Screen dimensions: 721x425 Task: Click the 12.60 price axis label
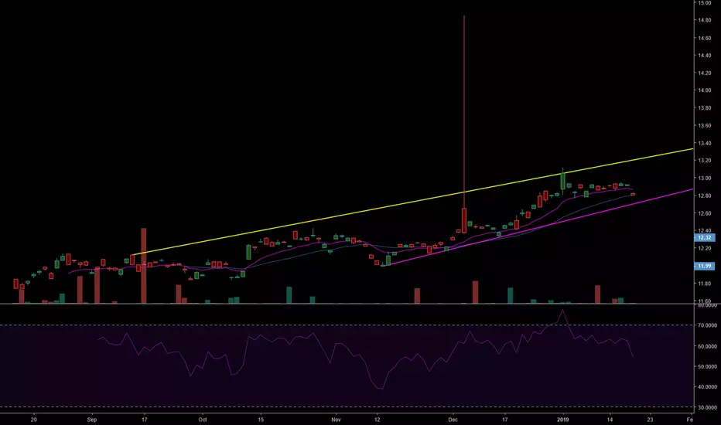tap(705, 213)
